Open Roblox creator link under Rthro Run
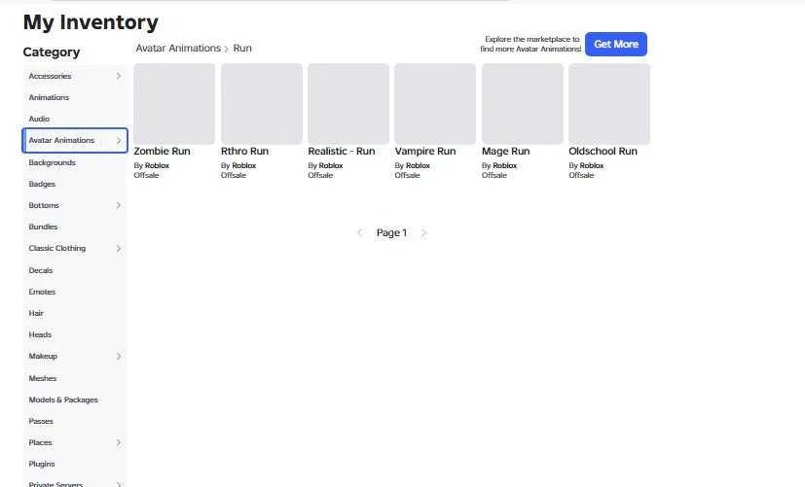The width and height of the screenshot is (805, 487). pos(244,165)
